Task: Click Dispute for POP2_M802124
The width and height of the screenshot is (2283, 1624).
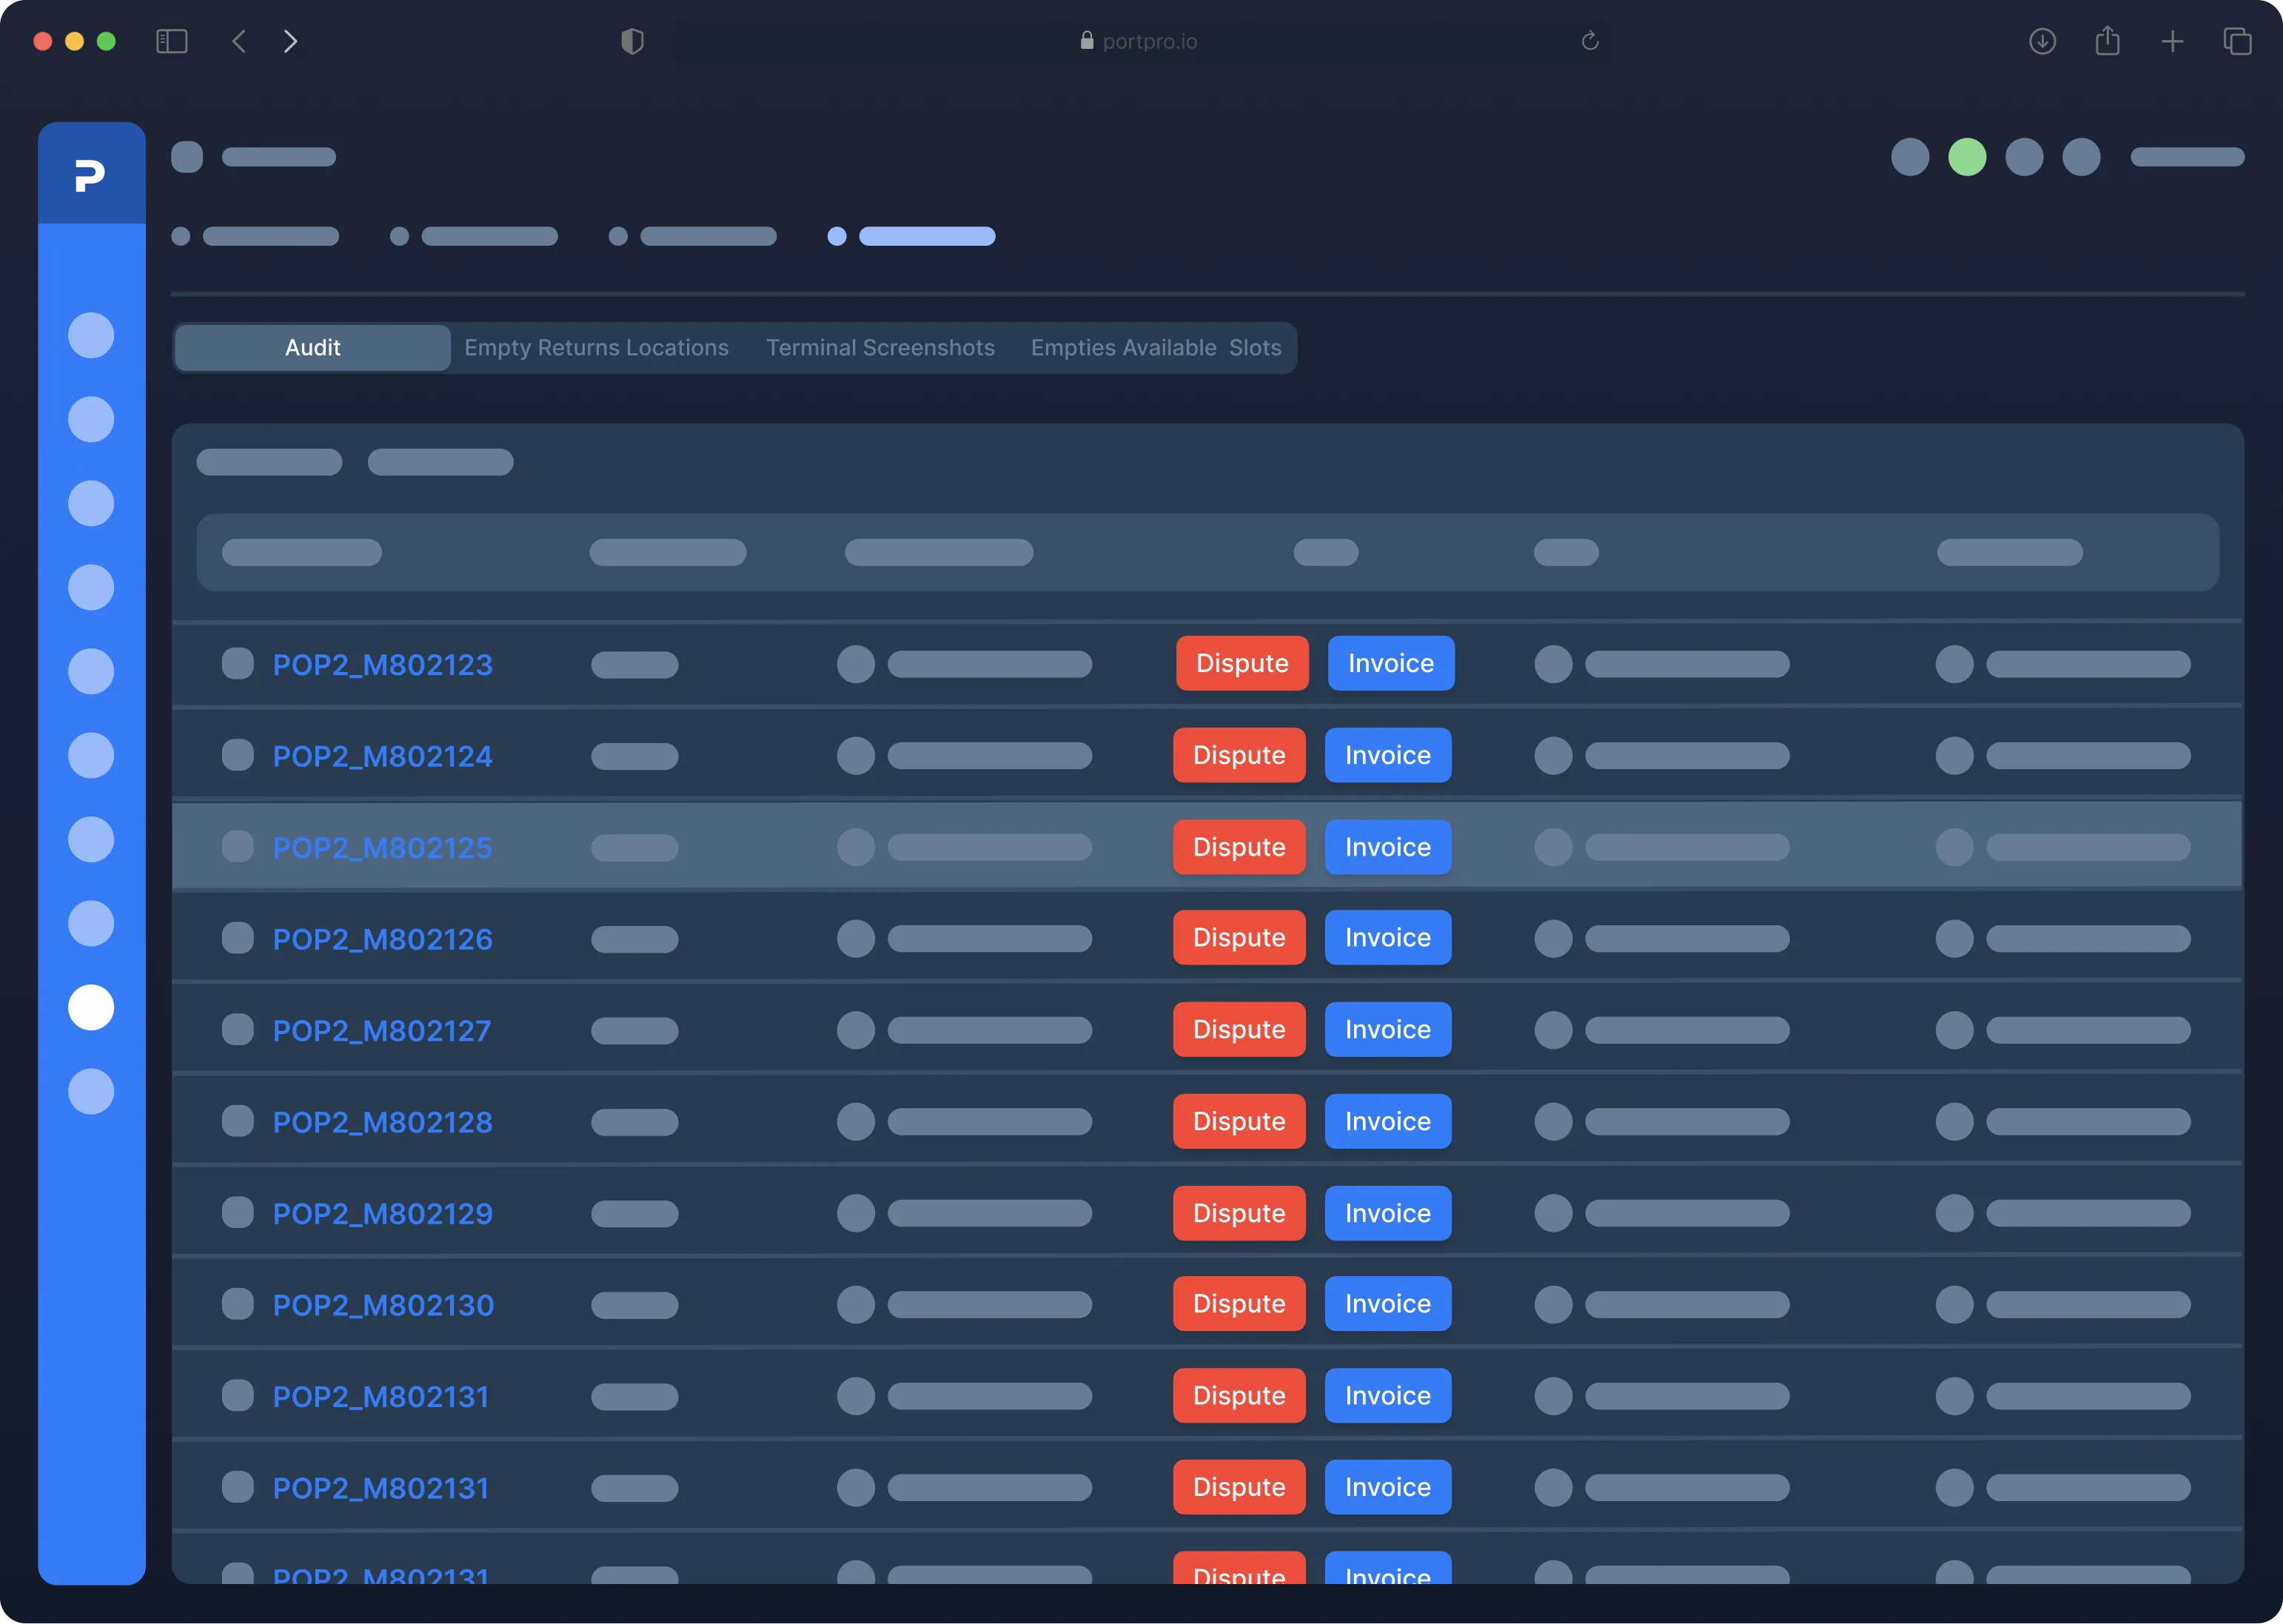Action: [x=1239, y=755]
